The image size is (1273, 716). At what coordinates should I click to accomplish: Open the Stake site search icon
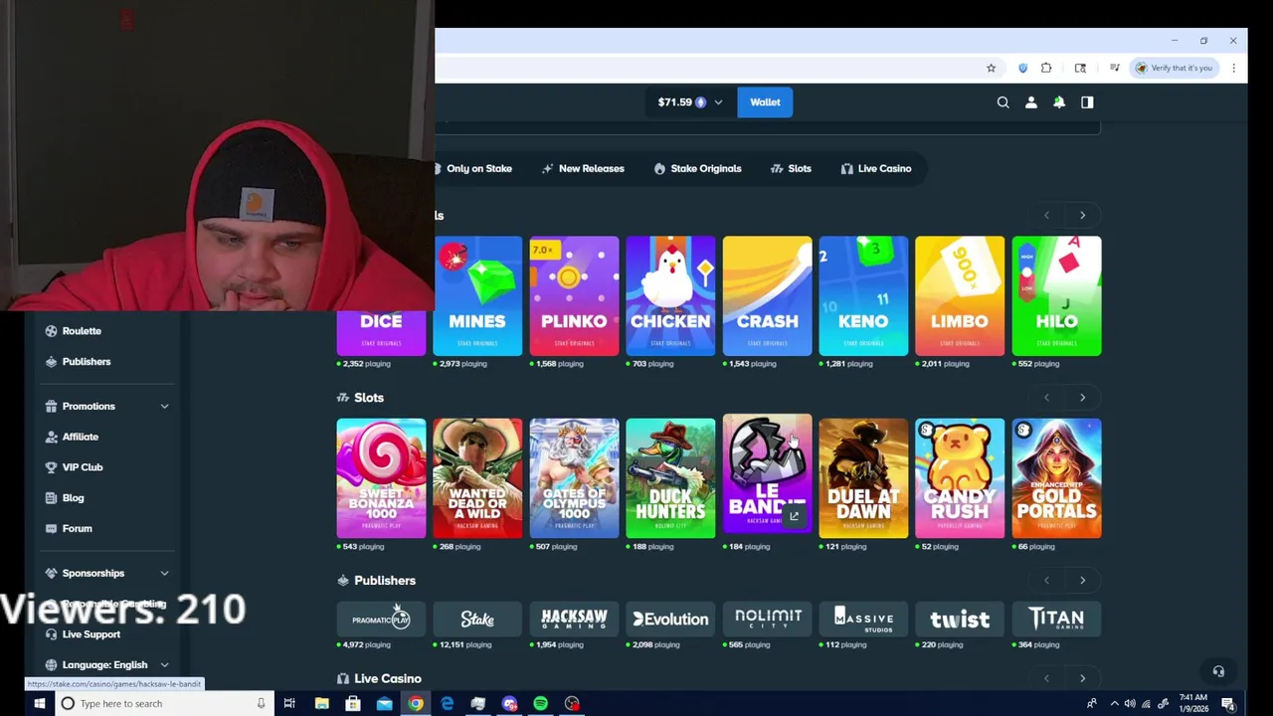1002,101
